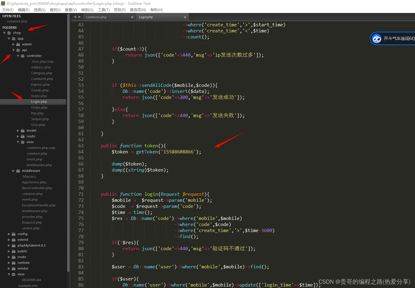This screenshot has width=415, height=288.
Task: Open Category.php in the sidebar
Action: coord(42,73)
